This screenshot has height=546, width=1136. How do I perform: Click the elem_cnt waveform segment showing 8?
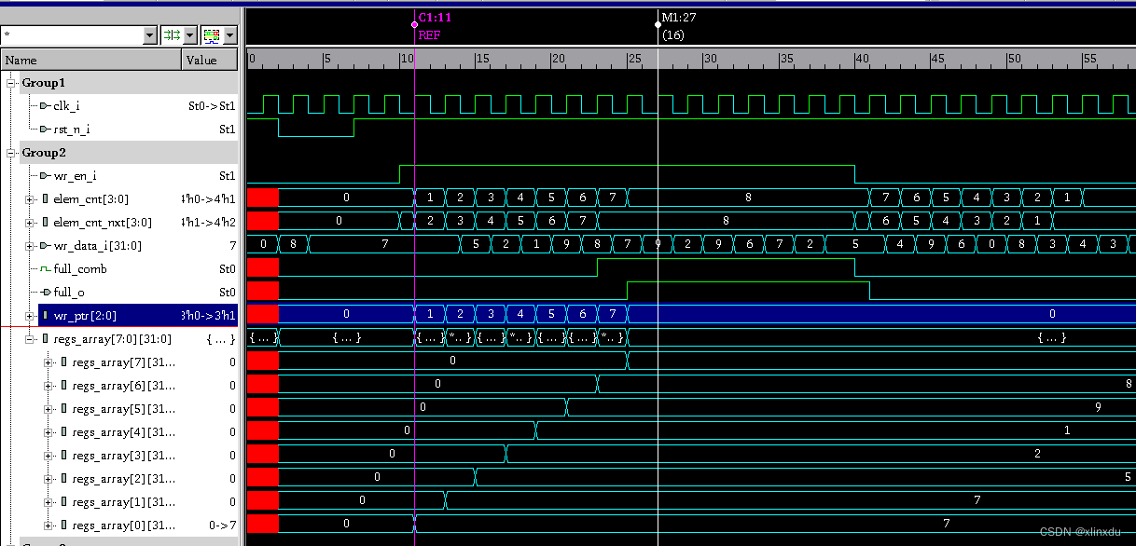(x=748, y=198)
